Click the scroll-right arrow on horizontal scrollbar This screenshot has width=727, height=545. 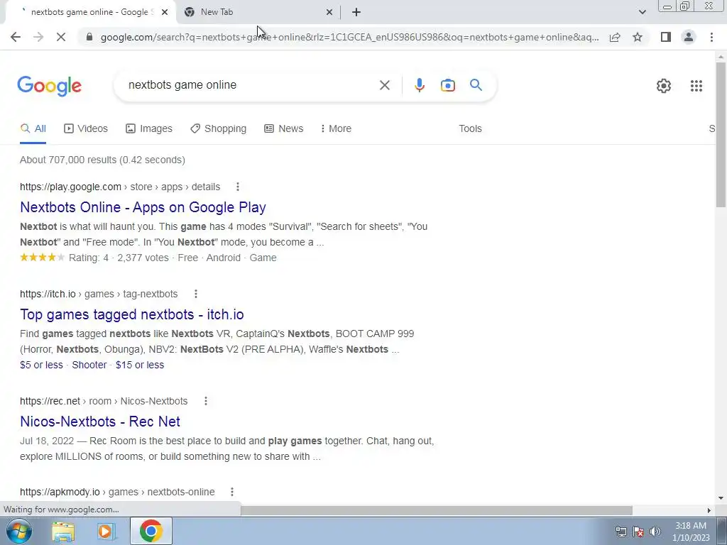[x=709, y=510]
